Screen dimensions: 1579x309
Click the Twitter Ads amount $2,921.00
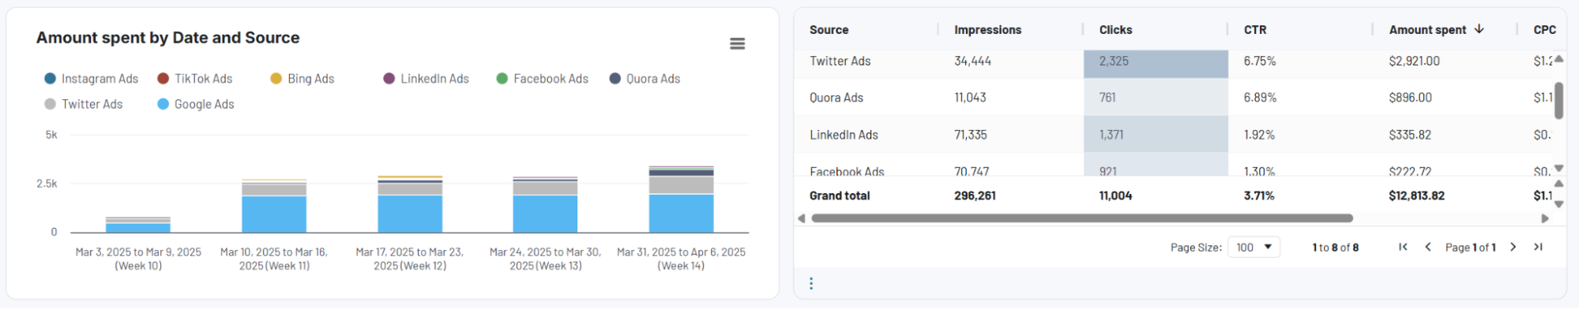coord(1414,61)
